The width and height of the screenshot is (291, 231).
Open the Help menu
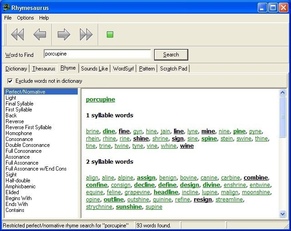(44, 18)
